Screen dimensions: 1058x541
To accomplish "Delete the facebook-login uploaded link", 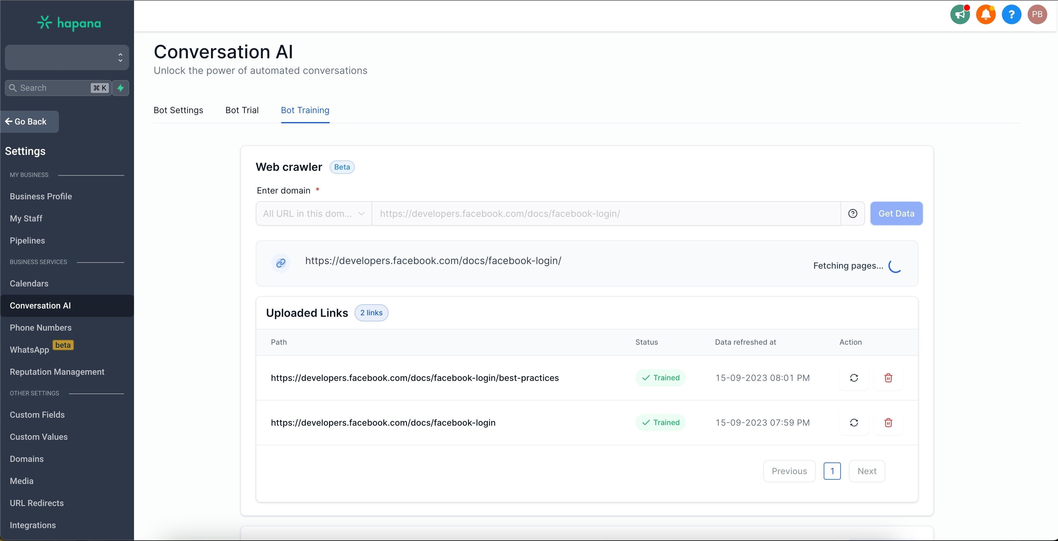I will [x=888, y=423].
